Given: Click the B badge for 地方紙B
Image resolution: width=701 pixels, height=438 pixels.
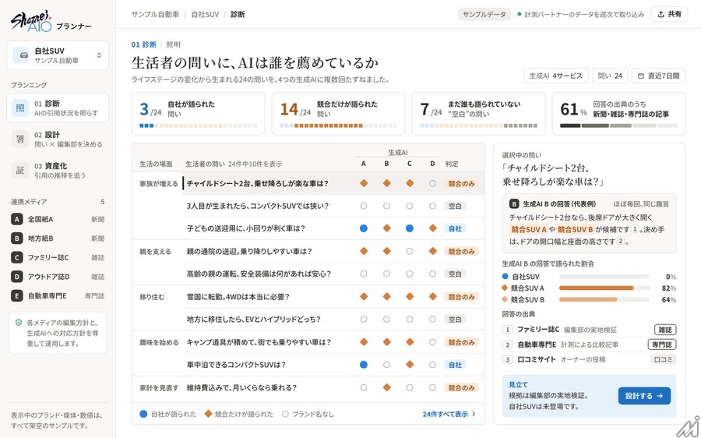Looking at the screenshot, I should point(16,238).
